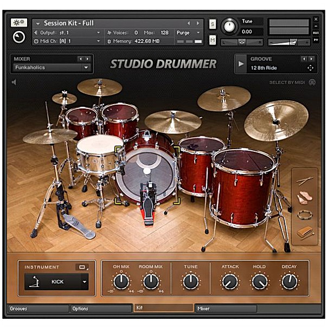The width and height of the screenshot is (327, 327).
Task: Switch to the Grooves tab
Action: [x=39, y=309]
